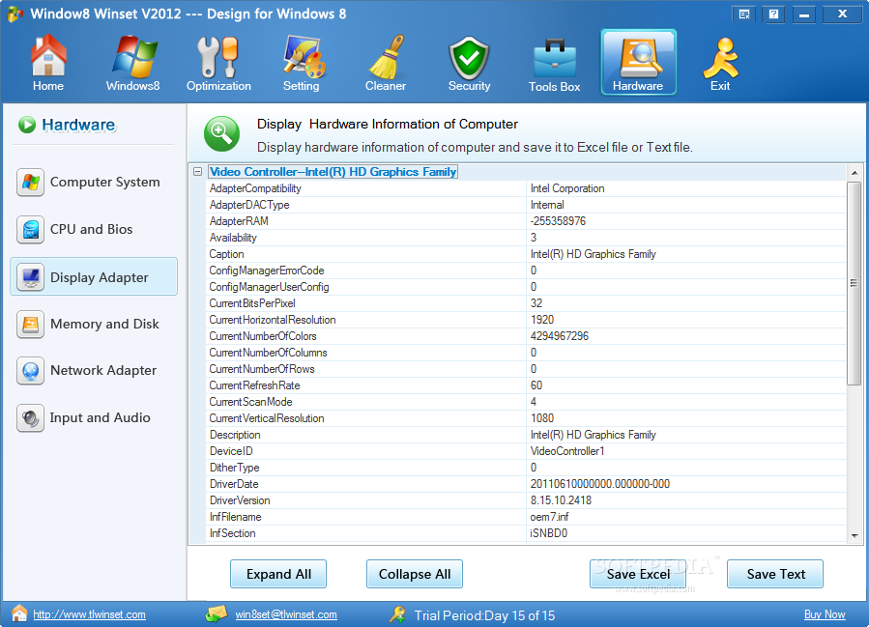Click the vertical scrollbar thumb

click(855, 283)
